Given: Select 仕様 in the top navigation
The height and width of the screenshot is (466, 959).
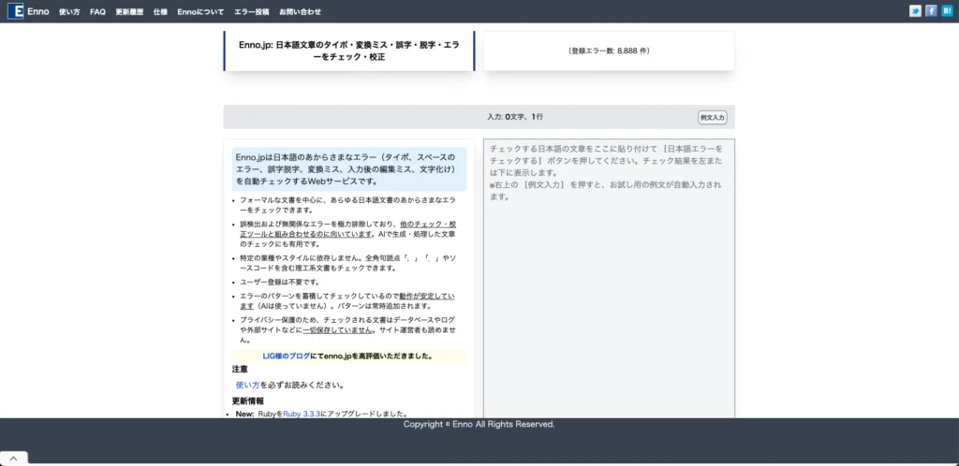Looking at the screenshot, I should (x=160, y=12).
